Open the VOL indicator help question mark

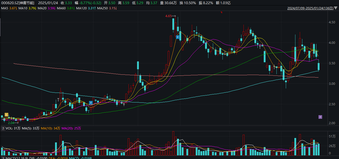[x=3, y=128]
